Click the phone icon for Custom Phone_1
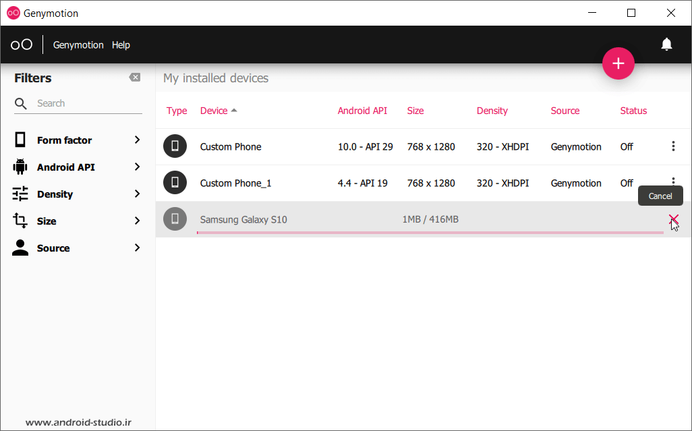 tap(175, 183)
